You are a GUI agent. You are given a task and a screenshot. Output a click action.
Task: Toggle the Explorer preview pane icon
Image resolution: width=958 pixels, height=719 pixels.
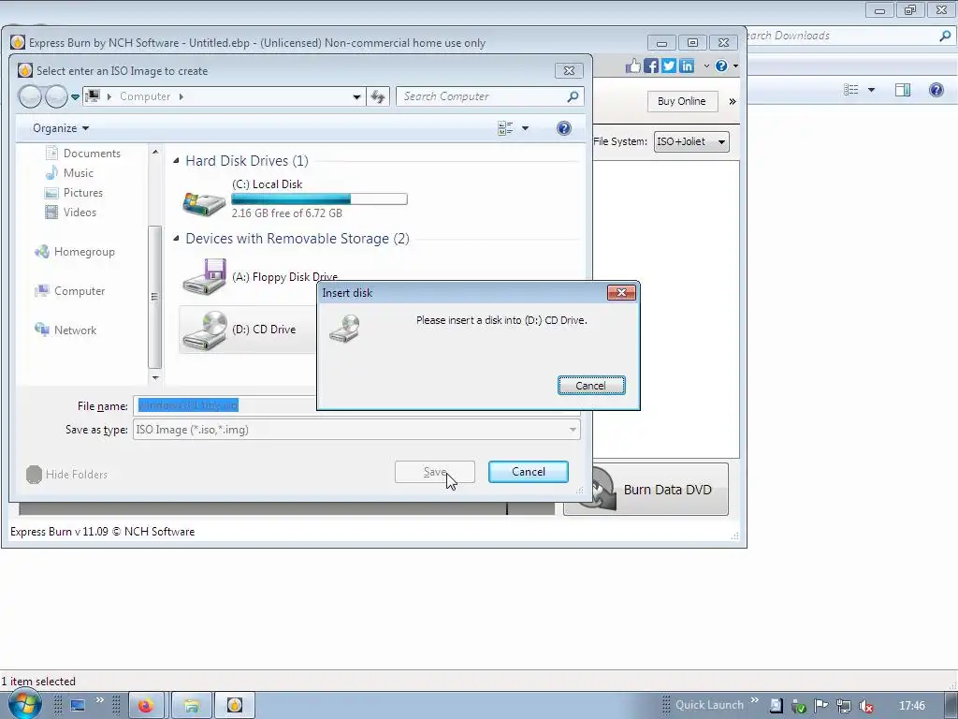pos(903,90)
